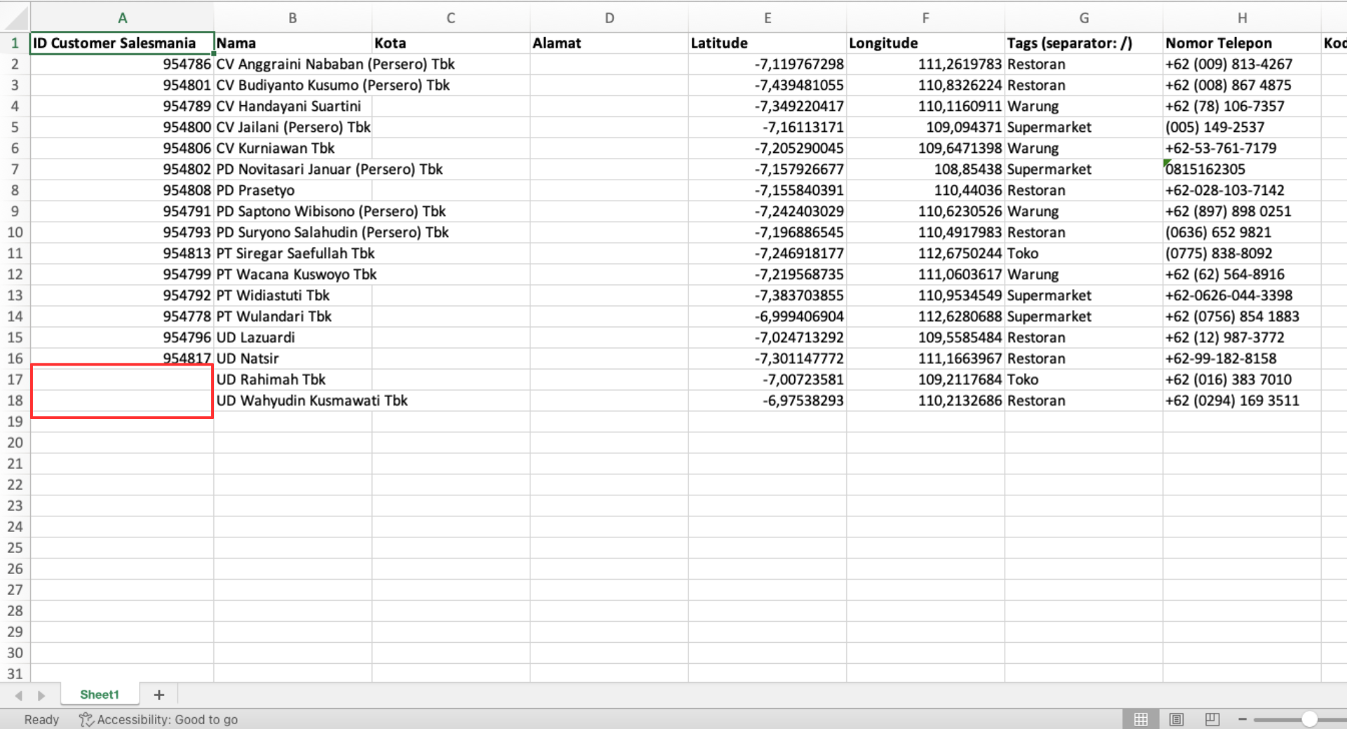Click the zoom out minus icon
The width and height of the screenshot is (1347, 729).
[1242, 719]
